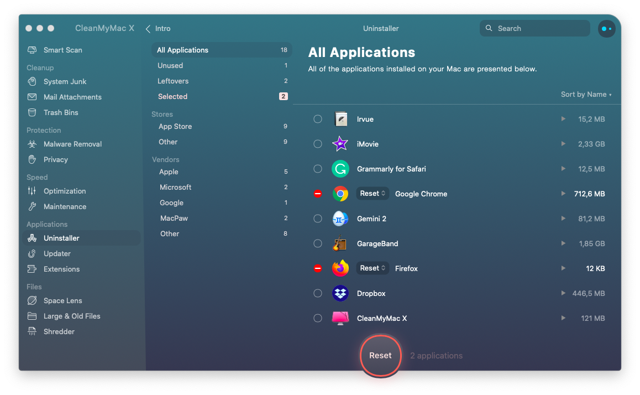Viewport: 640px width, 395px height.
Task: Click the Trash Bins icon
Action: (32, 112)
